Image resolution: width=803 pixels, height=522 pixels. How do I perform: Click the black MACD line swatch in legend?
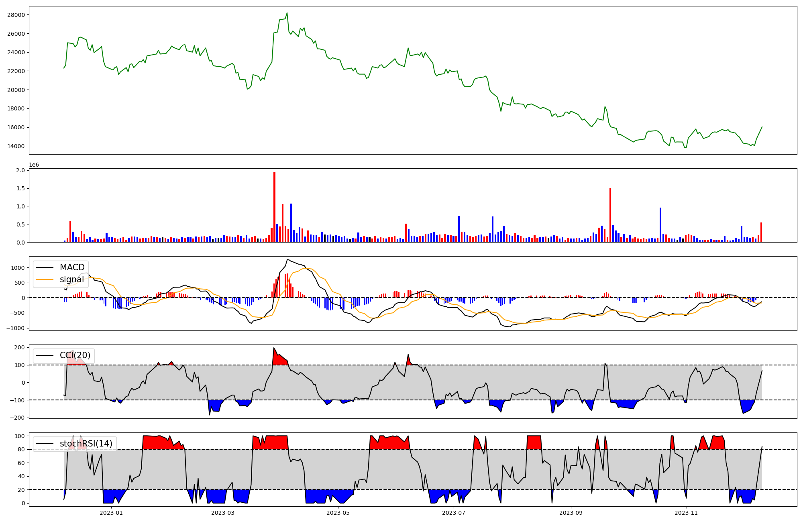coord(45,268)
